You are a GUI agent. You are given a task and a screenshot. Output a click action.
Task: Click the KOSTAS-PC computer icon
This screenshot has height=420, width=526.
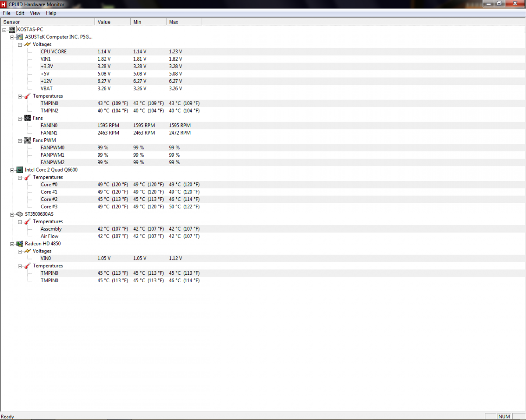click(x=12, y=30)
